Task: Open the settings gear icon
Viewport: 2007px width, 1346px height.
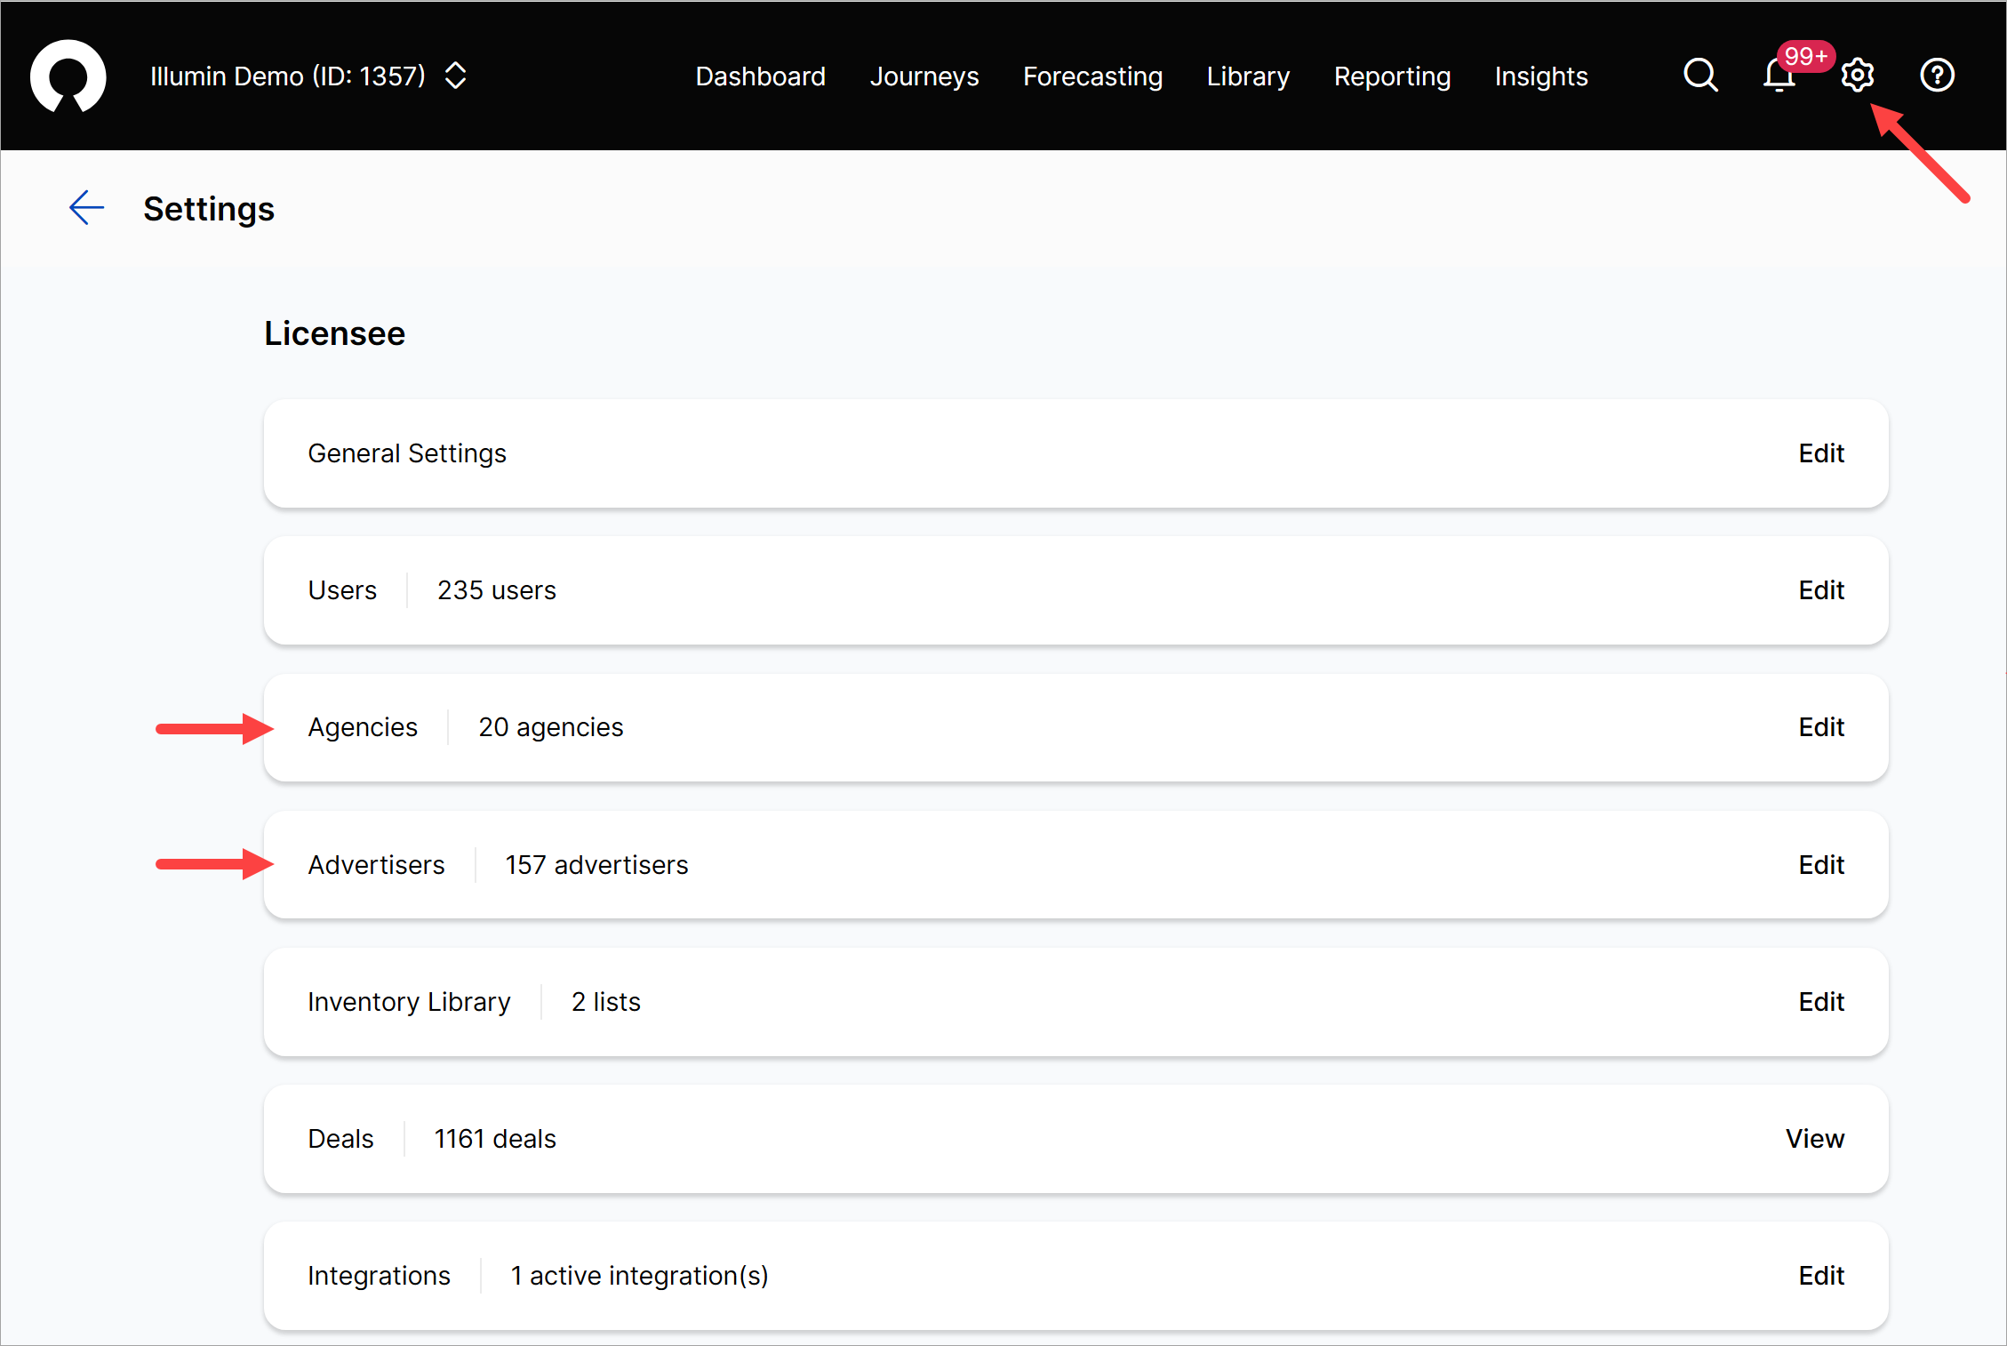Action: tap(1857, 76)
